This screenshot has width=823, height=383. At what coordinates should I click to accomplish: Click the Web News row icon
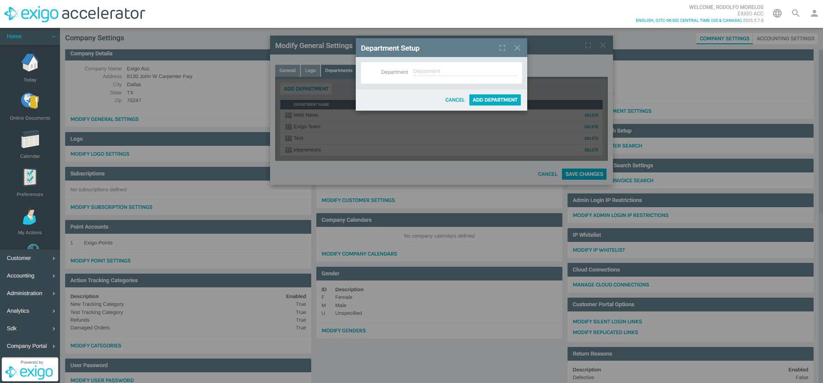click(x=288, y=115)
